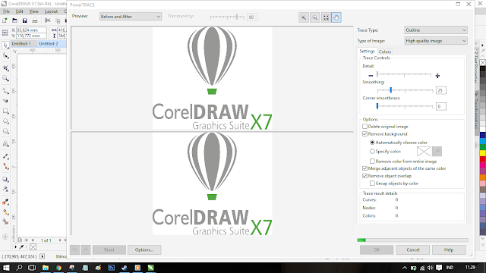Open the View menu in CorelDRAW
The height and width of the screenshot is (273, 486).
tap(33, 11)
